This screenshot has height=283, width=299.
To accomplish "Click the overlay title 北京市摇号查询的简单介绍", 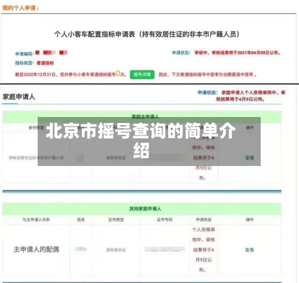I will (141, 140).
